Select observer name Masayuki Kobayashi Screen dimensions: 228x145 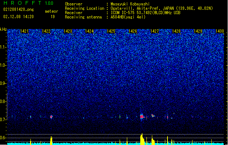[x=130, y=4]
